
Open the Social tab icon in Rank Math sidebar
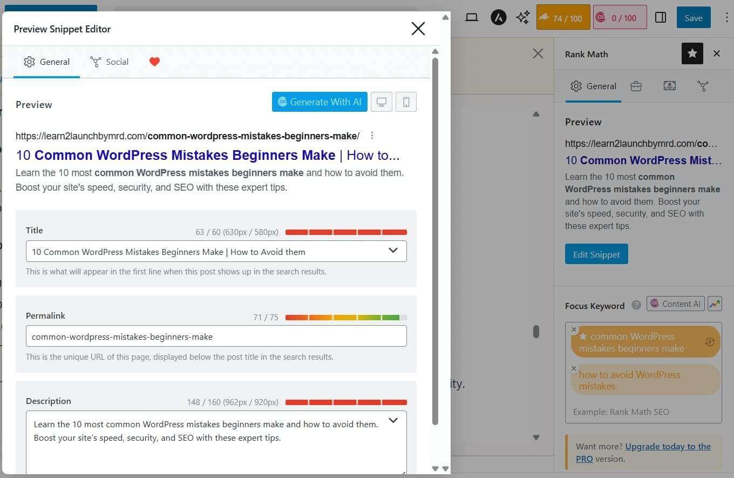click(x=703, y=86)
